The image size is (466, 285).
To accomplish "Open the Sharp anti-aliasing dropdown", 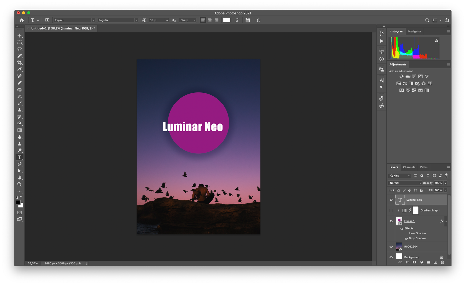I will (x=188, y=20).
